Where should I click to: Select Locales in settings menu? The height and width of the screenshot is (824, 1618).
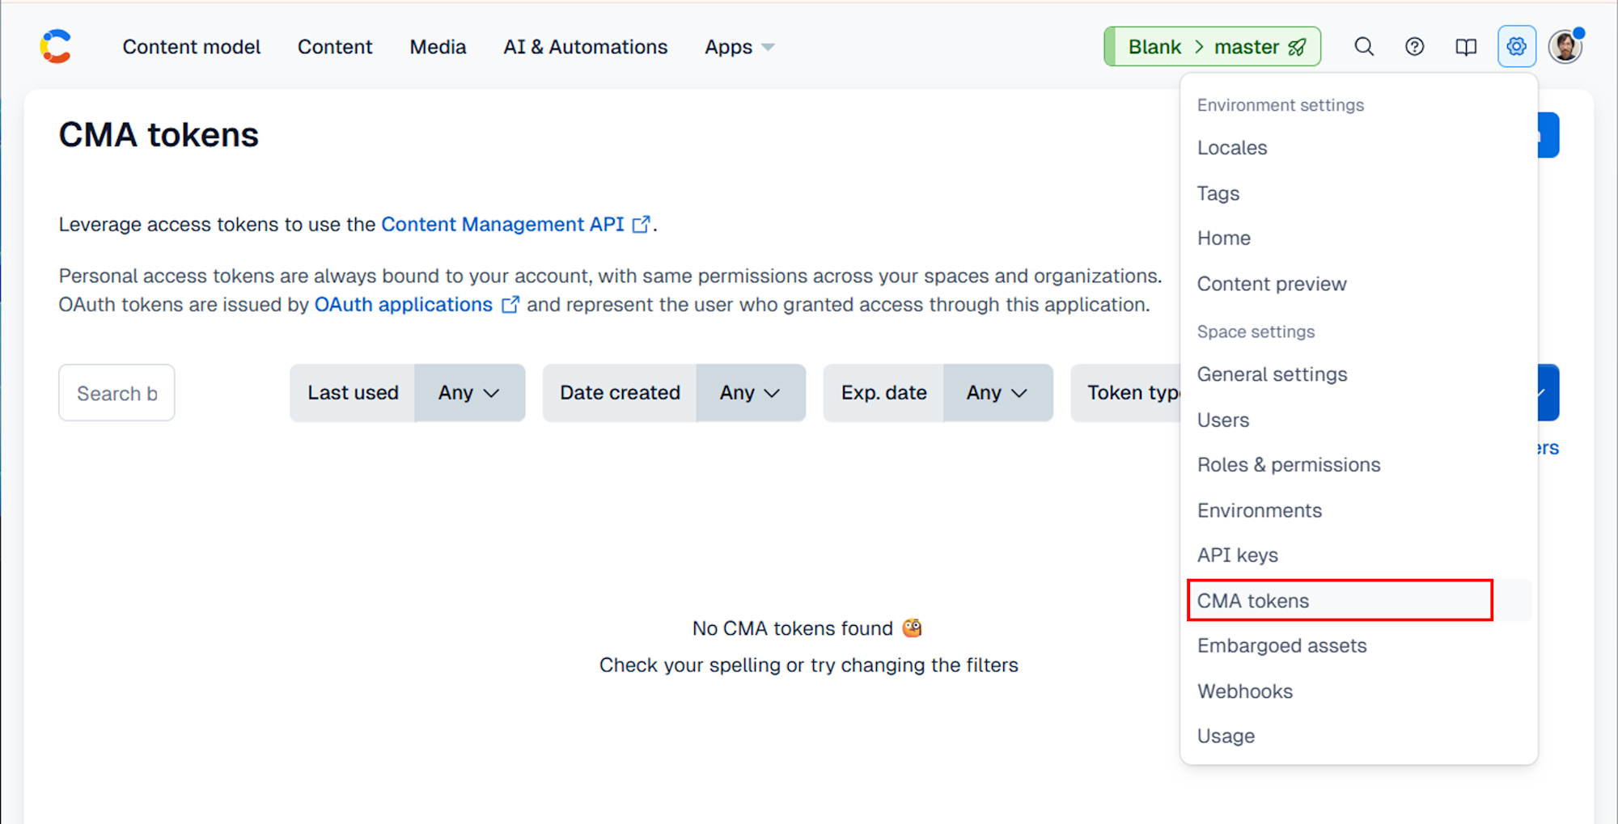click(1232, 148)
